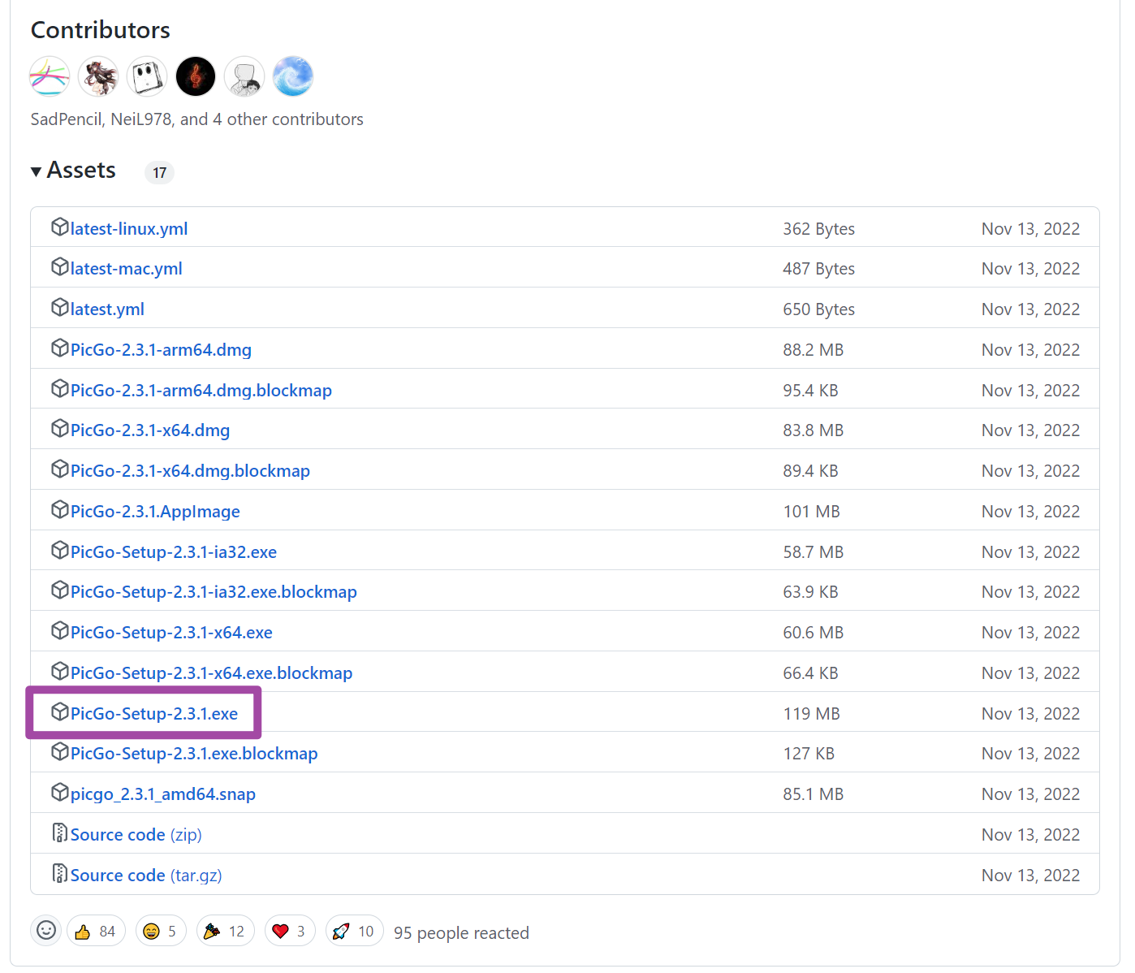React with heart (3)
This screenshot has width=1135, height=973.
(290, 931)
